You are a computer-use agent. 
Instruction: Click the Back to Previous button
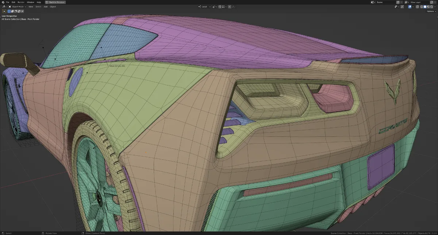pos(55,2)
